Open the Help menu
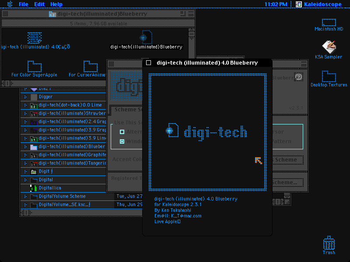This screenshot has height=262, width=350. click(56, 4)
